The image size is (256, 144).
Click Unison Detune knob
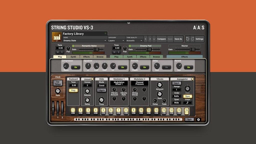click(87, 91)
